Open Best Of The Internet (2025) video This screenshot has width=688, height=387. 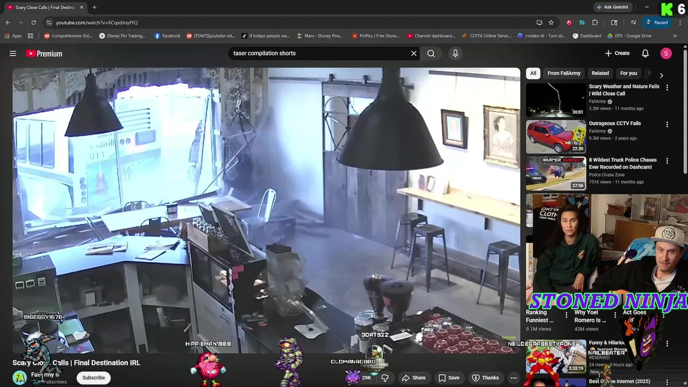619,382
